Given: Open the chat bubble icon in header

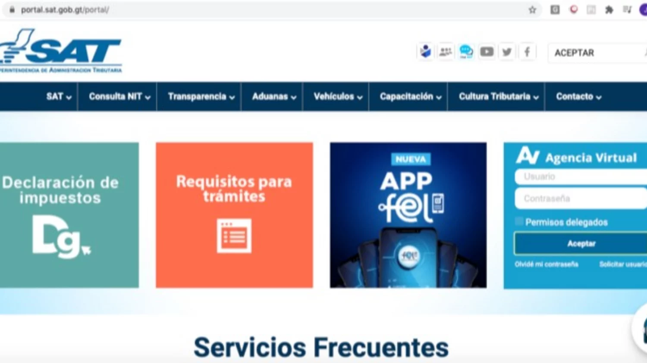Looking at the screenshot, I should click(466, 52).
